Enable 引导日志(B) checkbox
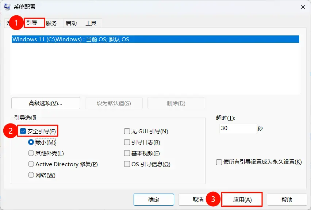Viewport: 311px width, 210px height. tap(127, 142)
